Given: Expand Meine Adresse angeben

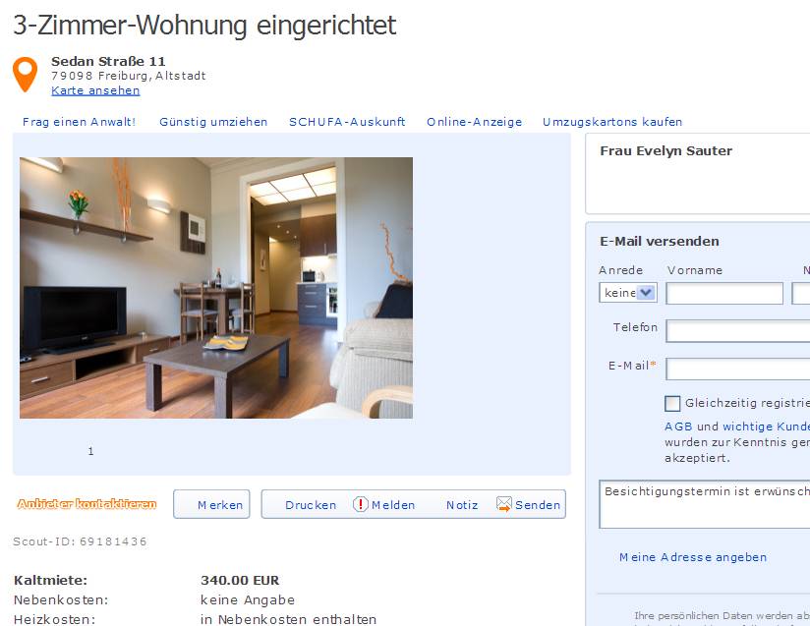Looking at the screenshot, I should [693, 557].
